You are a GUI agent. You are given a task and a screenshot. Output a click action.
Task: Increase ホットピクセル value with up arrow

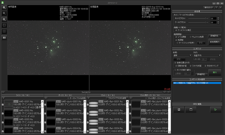point(219,18)
